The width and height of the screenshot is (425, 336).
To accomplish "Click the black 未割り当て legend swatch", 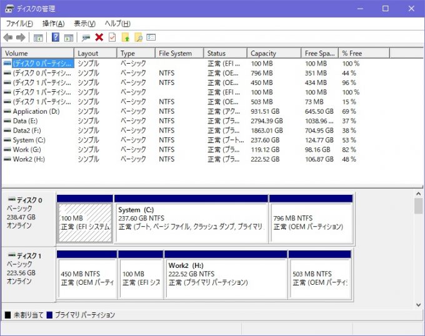I will point(7,315).
